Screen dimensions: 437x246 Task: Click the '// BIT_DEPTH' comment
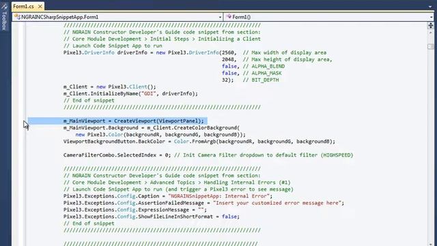[x=261, y=80]
